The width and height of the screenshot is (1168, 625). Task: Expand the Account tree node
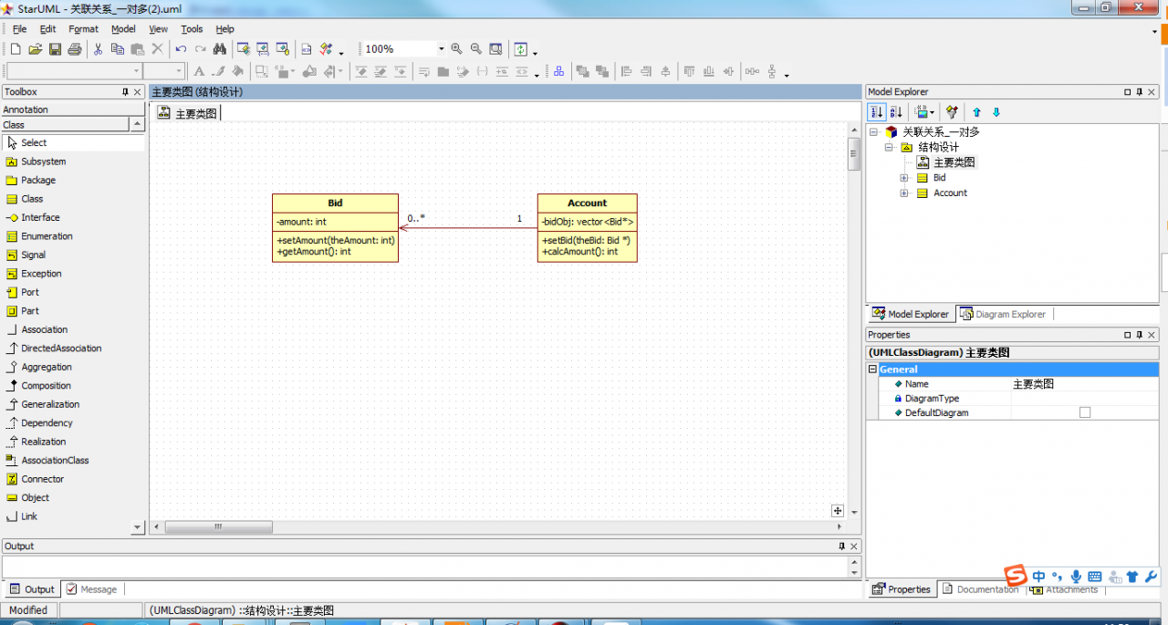tap(904, 193)
